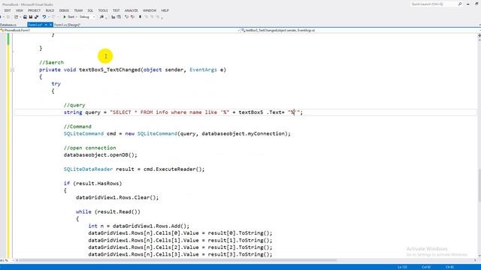Click the //Command comment
The width and height of the screenshot is (481, 270).
(77, 127)
